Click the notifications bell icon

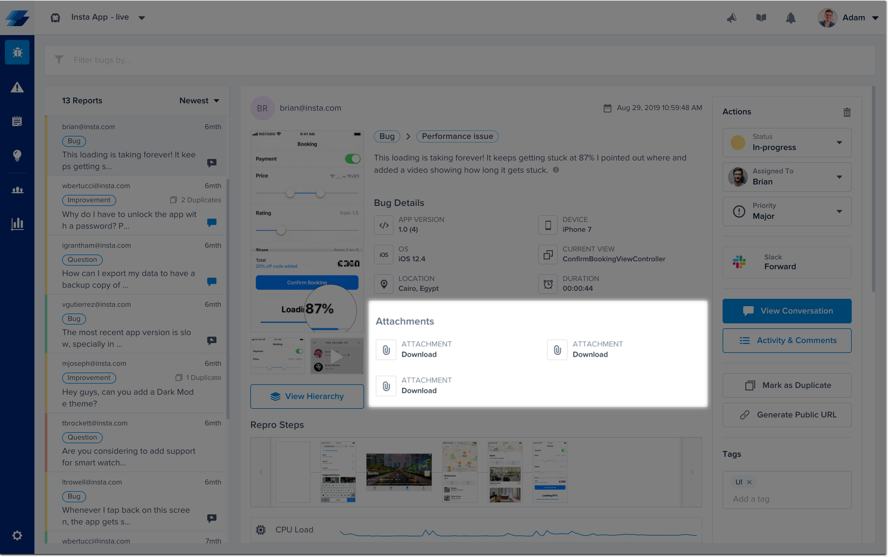790,18
